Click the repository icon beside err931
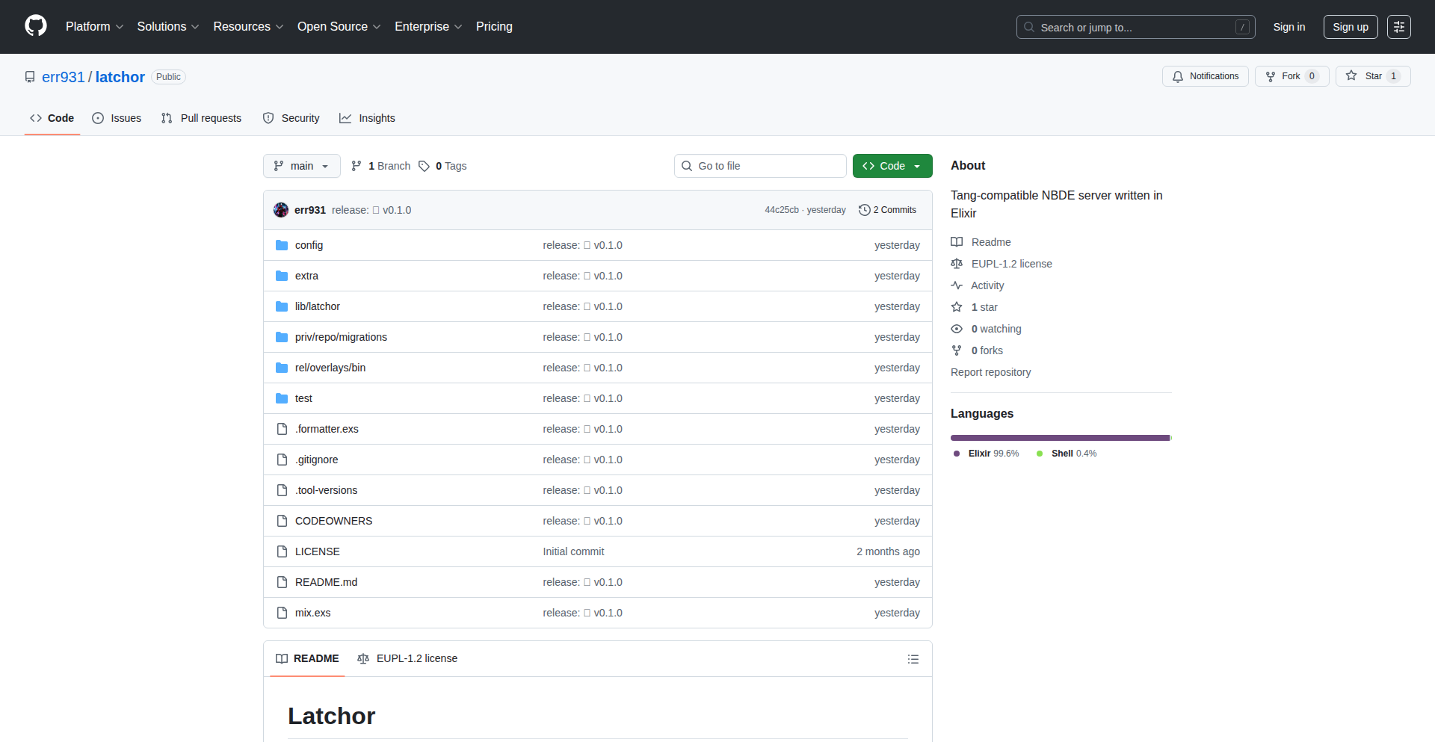Viewport: 1435px width, 742px height. [x=30, y=77]
